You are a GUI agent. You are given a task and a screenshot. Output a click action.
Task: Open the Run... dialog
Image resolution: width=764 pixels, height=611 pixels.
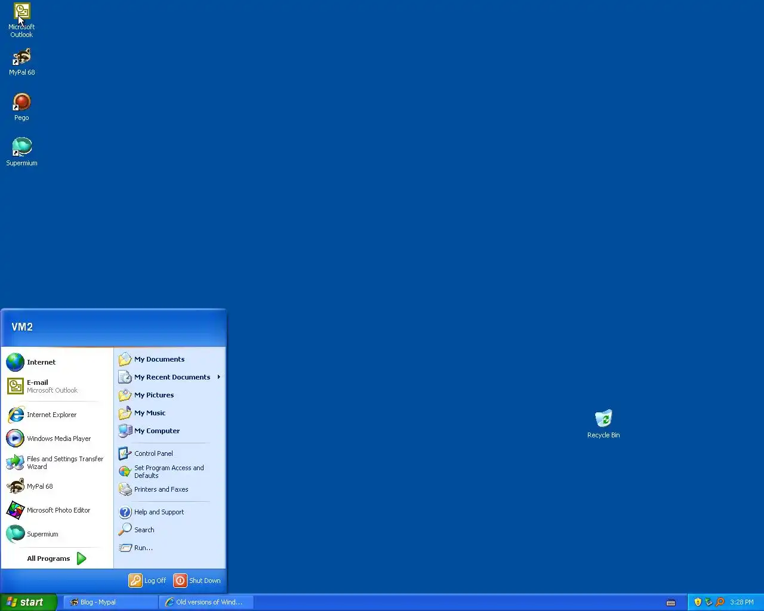click(x=170, y=548)
